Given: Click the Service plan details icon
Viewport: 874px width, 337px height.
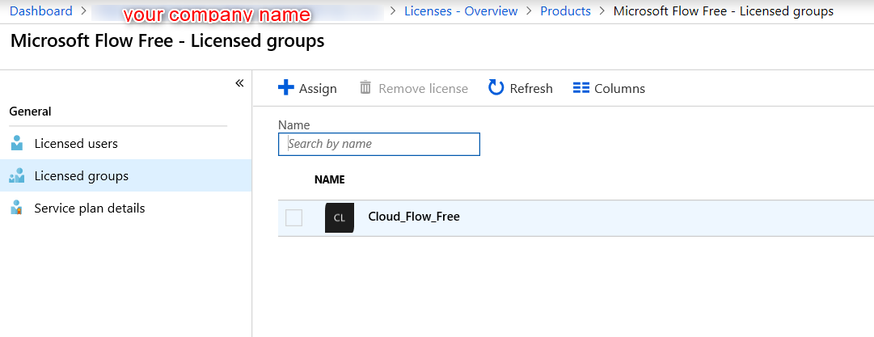Looking at the screenshot, I should [17, 208].
